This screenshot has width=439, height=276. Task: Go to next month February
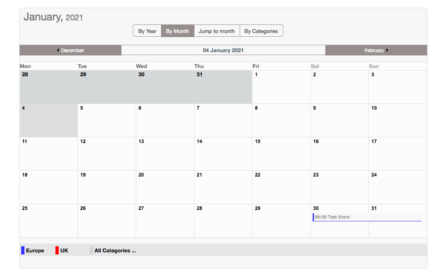click(374, 51)
